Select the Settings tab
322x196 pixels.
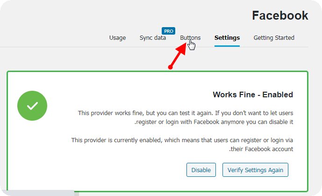tap(227, 38)
